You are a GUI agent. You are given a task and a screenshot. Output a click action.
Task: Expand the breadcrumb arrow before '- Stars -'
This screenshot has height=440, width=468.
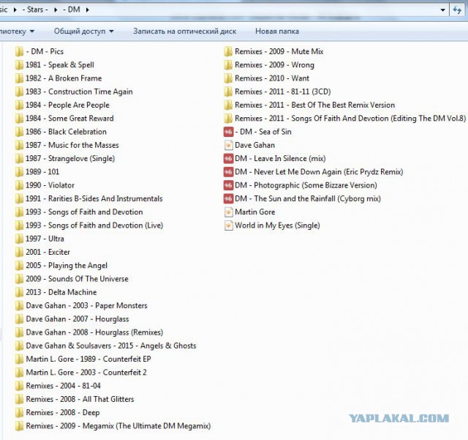click(x=15, y=10)
